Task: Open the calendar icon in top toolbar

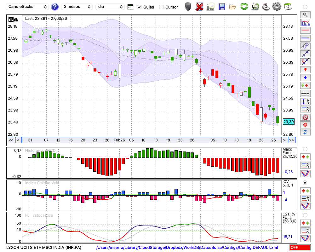Action: 287,6
